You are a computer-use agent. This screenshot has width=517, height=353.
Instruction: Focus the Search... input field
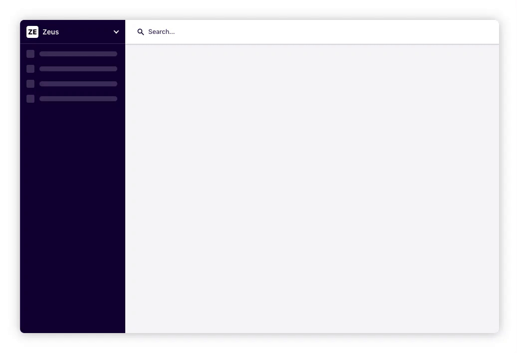coord(311,32)
